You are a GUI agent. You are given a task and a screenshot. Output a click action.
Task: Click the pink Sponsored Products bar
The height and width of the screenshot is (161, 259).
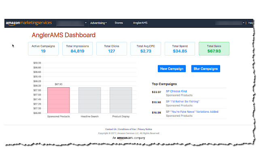(58, 100)
